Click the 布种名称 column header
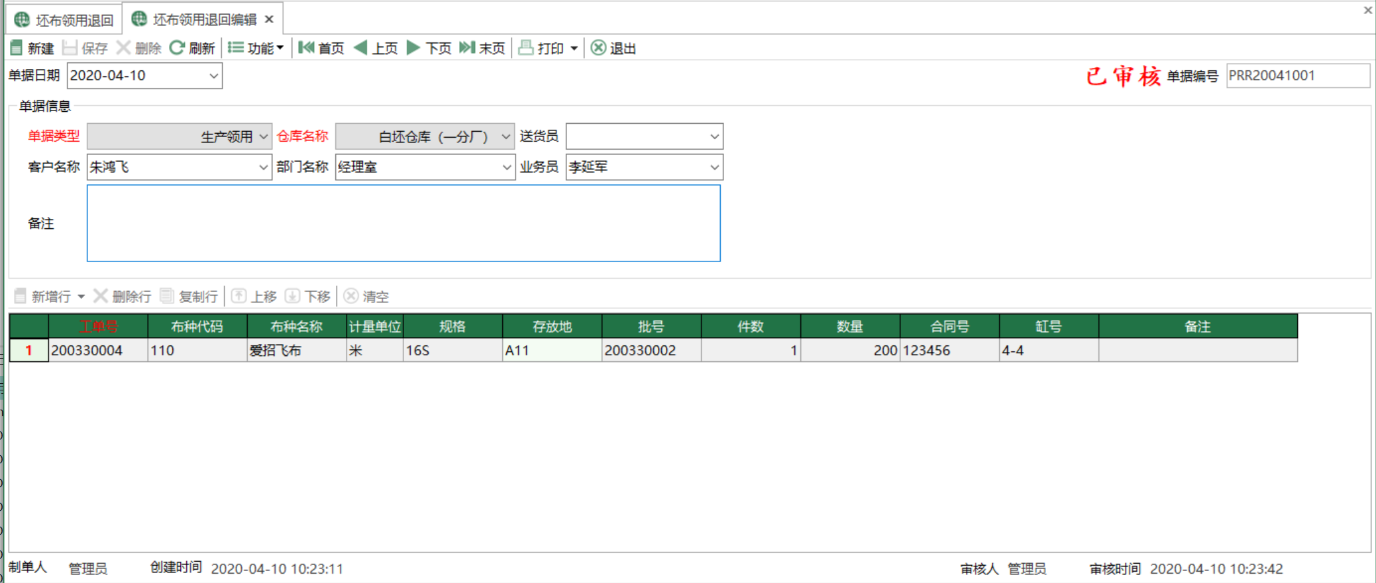Screen dimensions: 1376x583 point(297,326)
